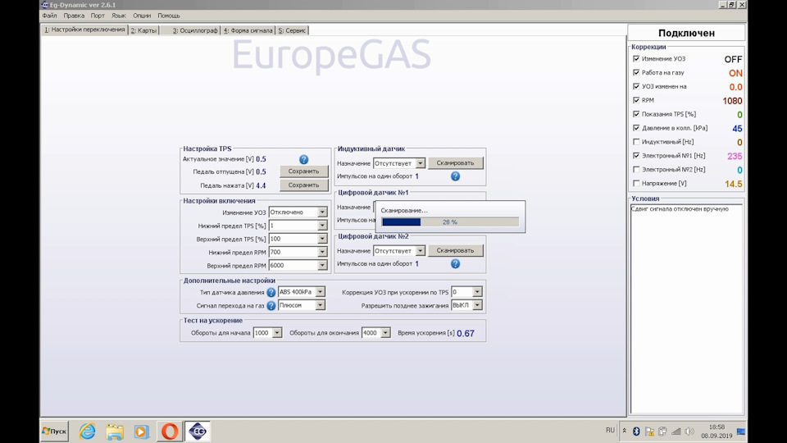
Task: Open the Правка menu
Action: (74, 16)
